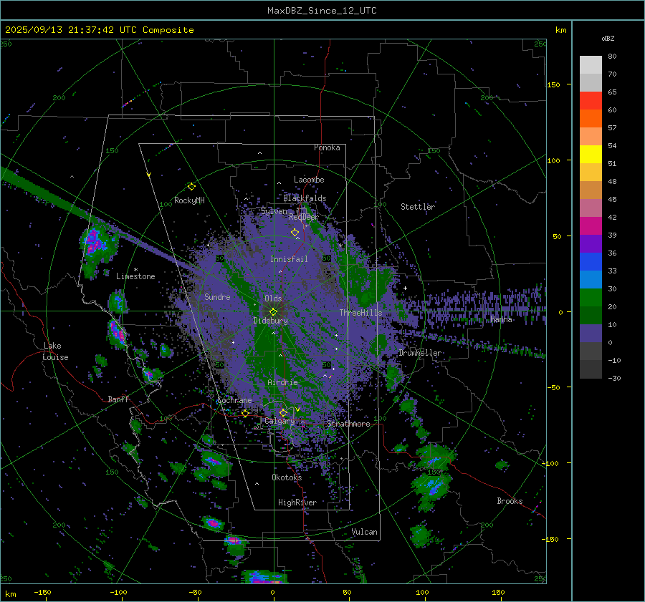Click the Banff label

[x=118, y=399]
